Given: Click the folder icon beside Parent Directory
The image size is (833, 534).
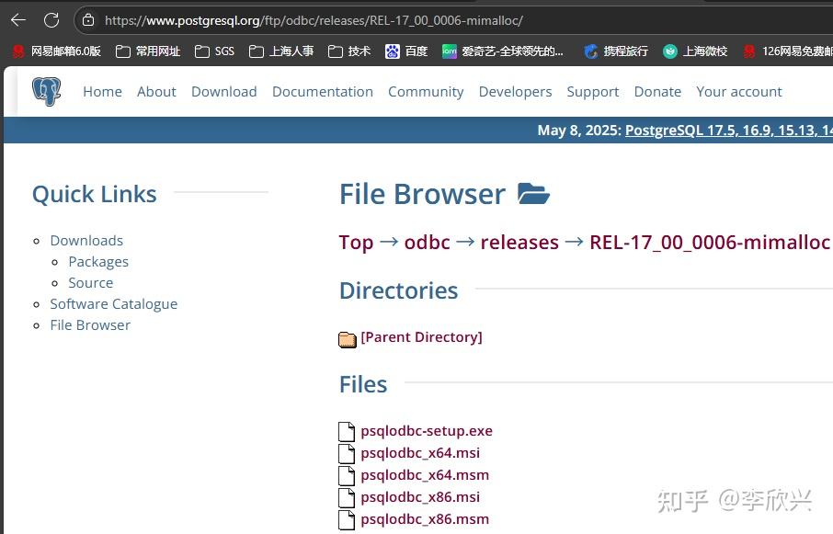Looking at the screenshot, I should point(347,338).
